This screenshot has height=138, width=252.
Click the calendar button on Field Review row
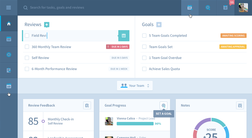(x=124, y=35)
